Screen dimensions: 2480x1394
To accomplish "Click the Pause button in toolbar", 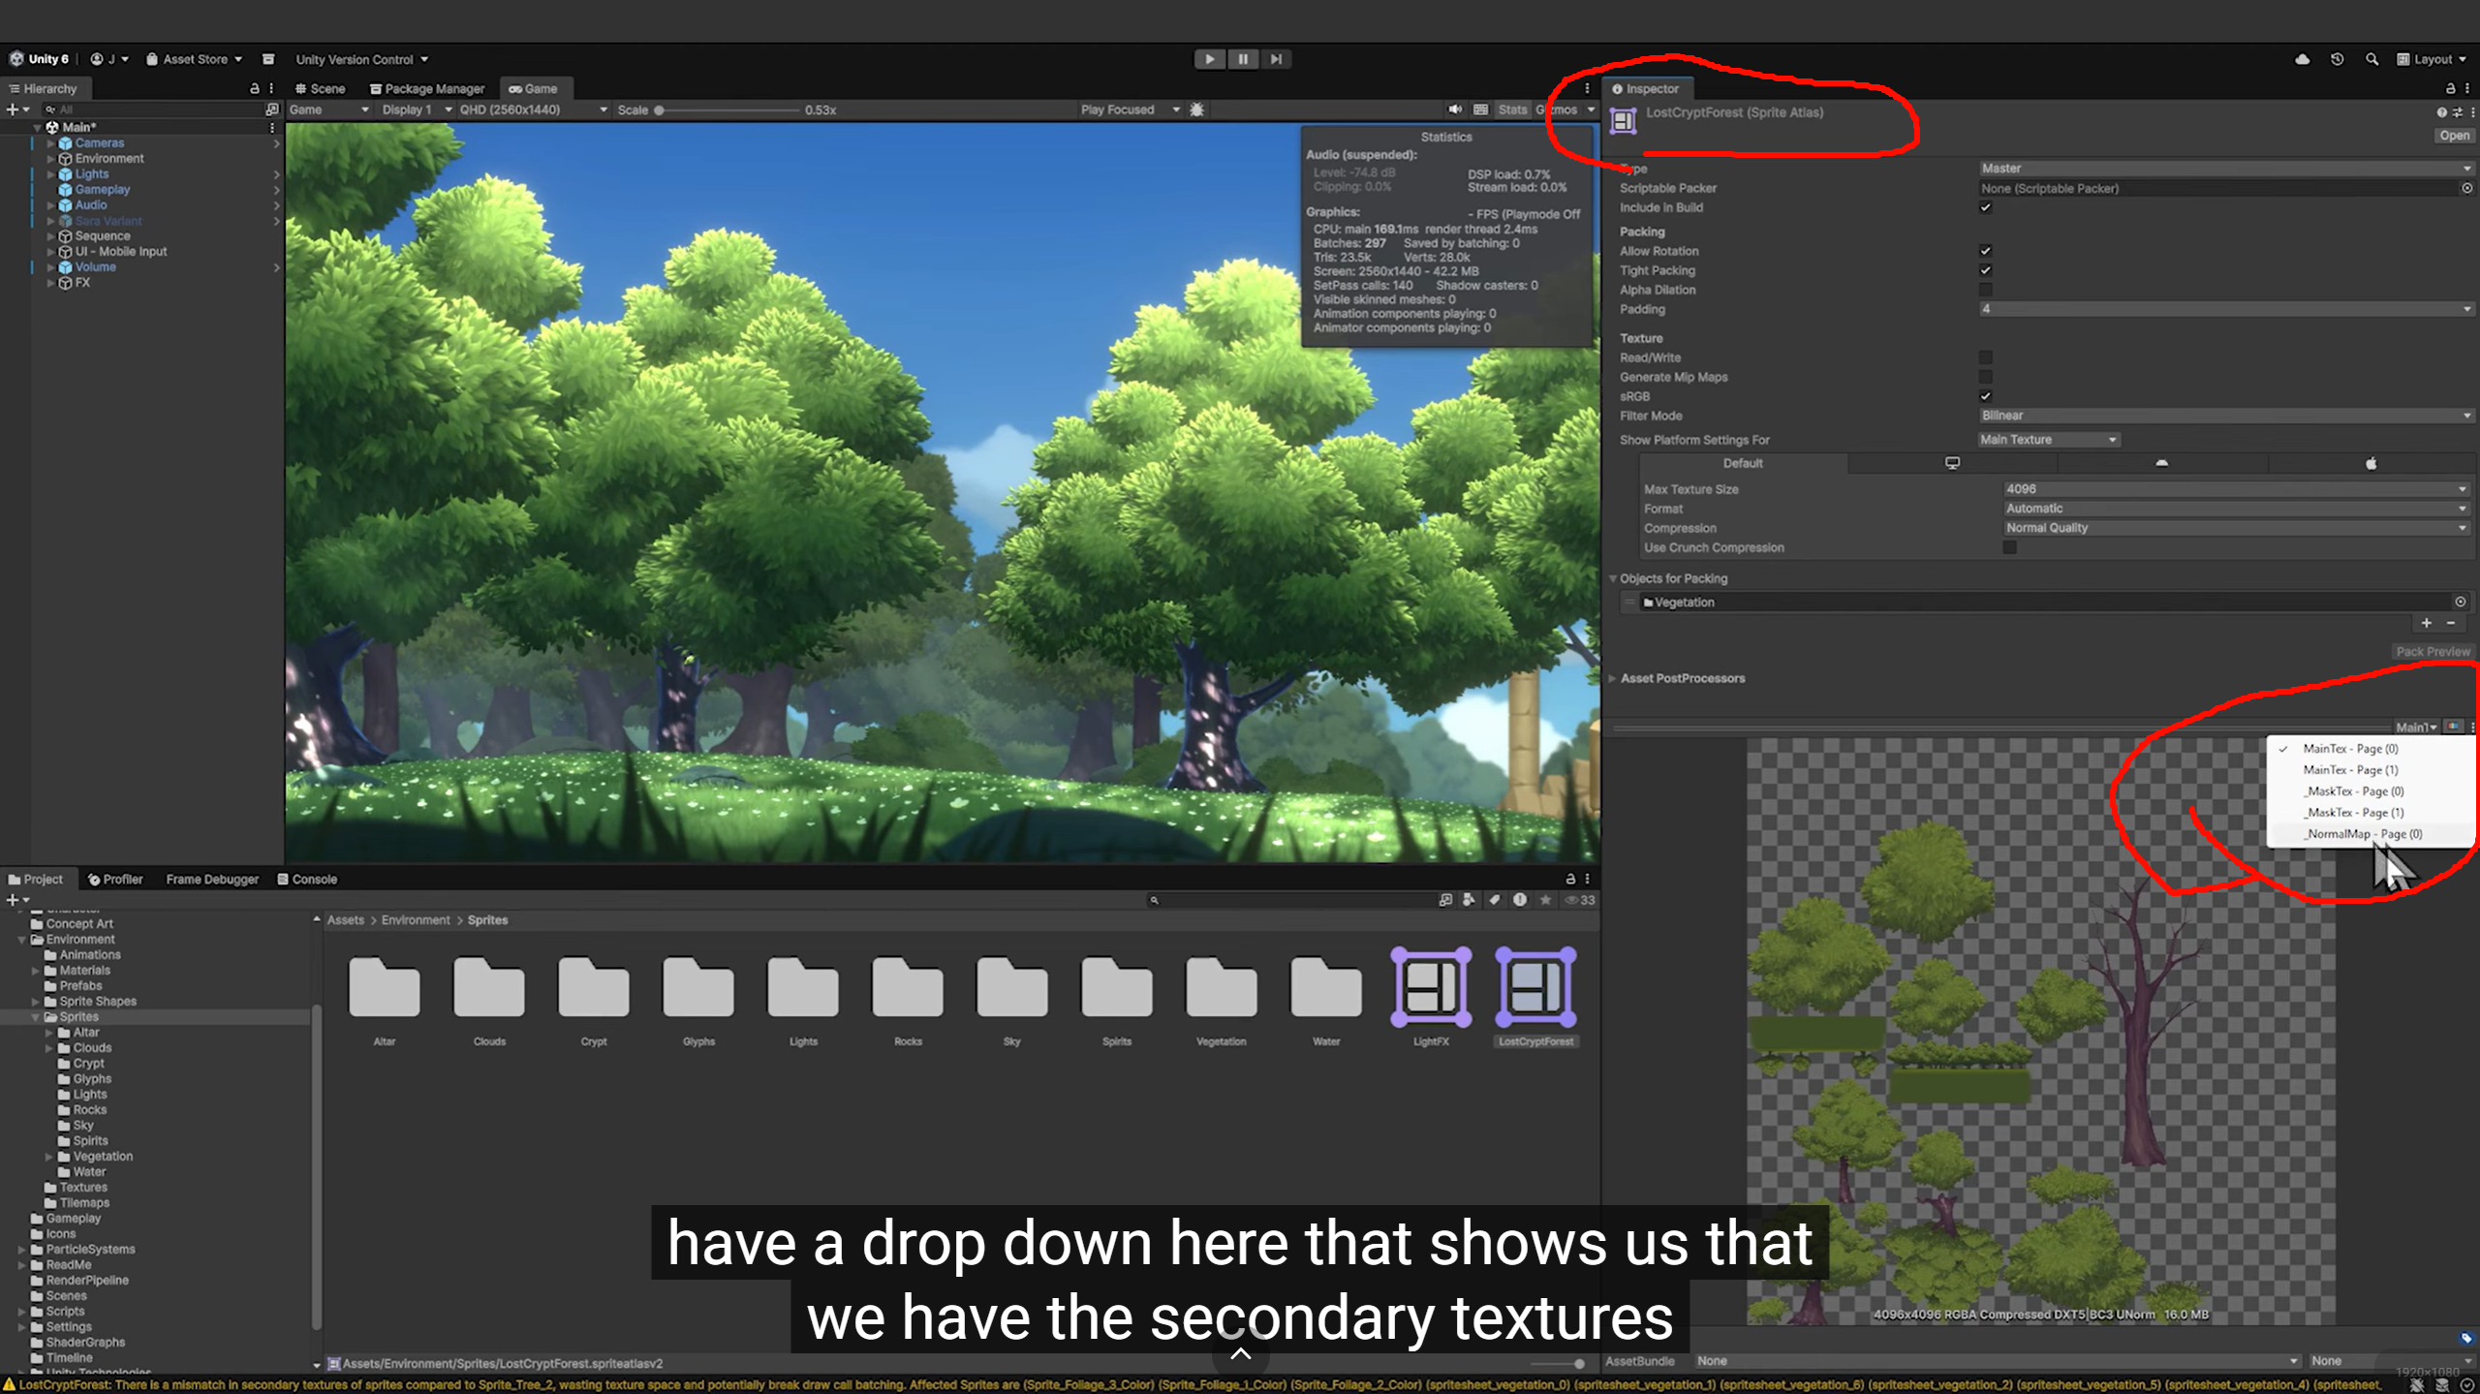I will pos(1243,59).
